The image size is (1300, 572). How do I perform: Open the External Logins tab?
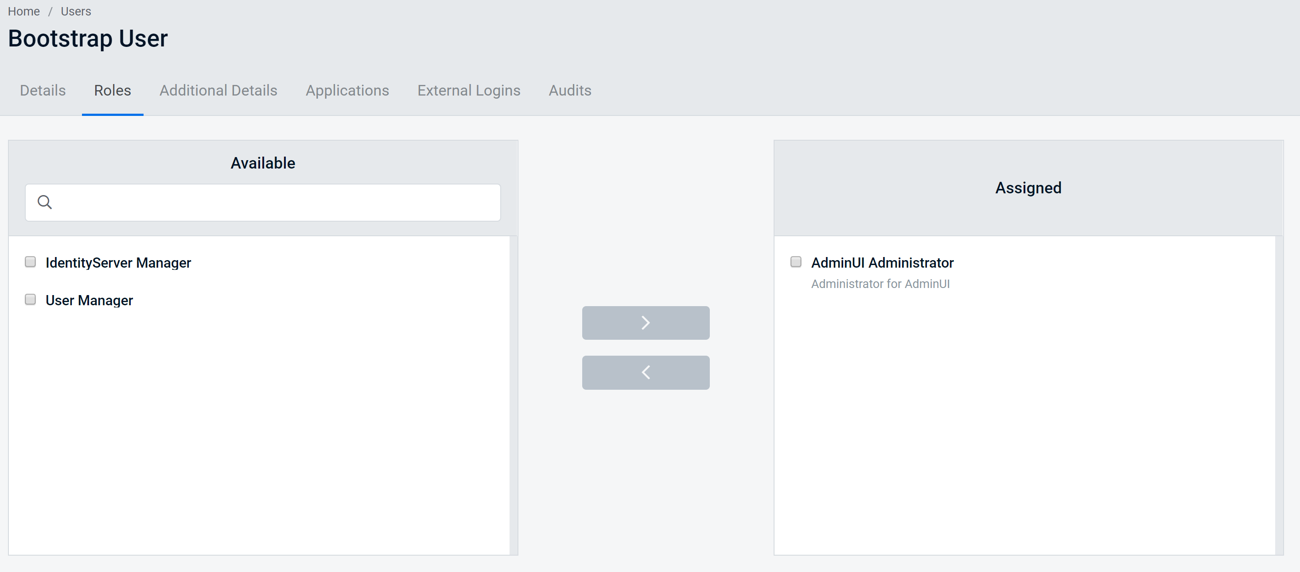pyautogui.click(x=468, y=90)
